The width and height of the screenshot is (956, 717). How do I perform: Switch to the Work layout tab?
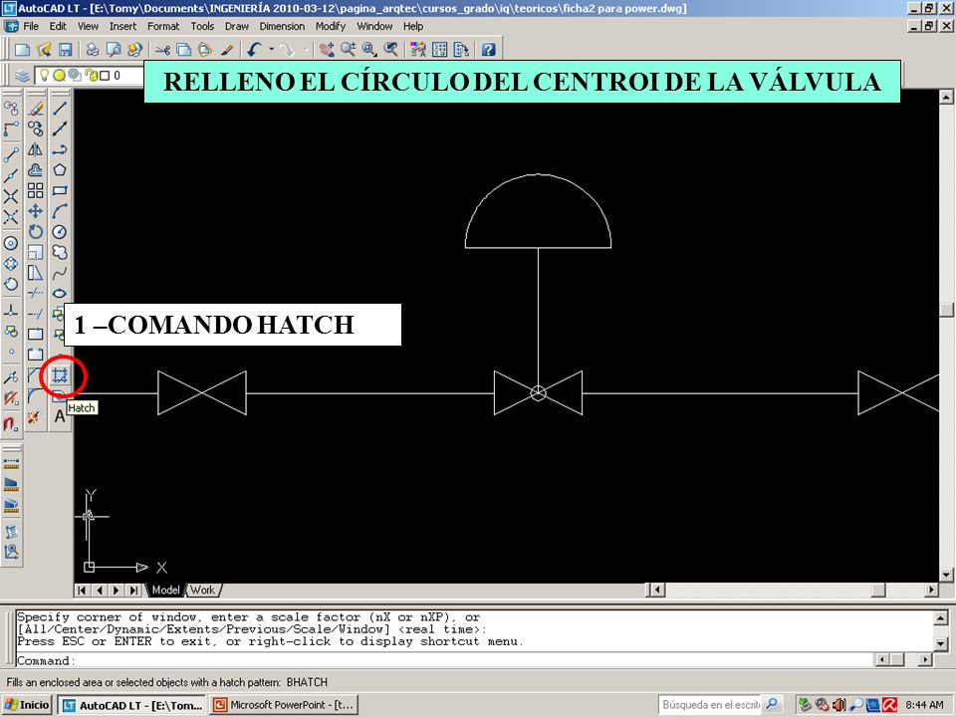202,591
